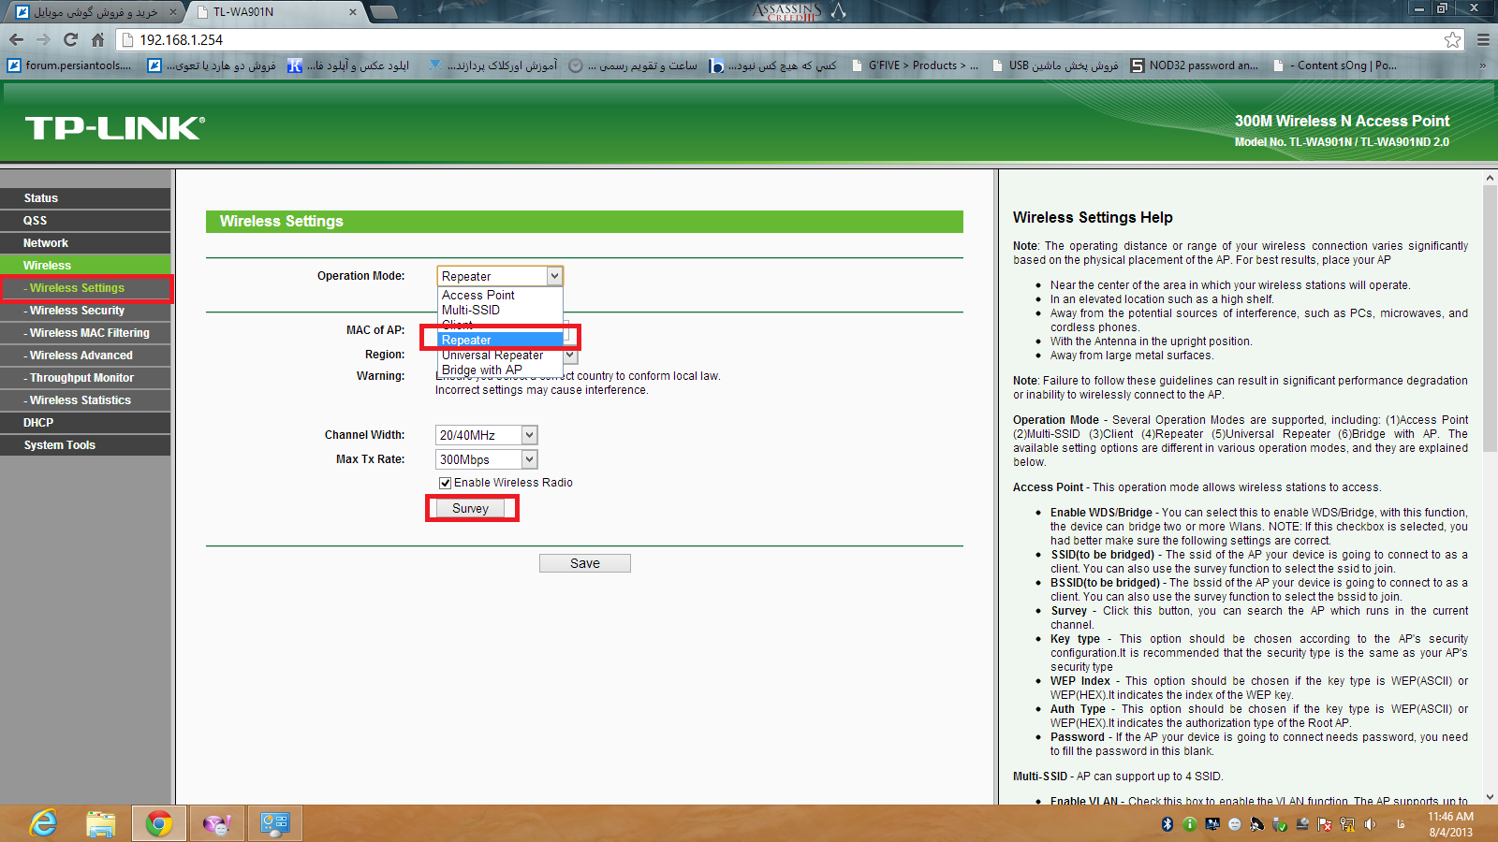
Task: Open the QSS menu
Action: tap(85, 221)
